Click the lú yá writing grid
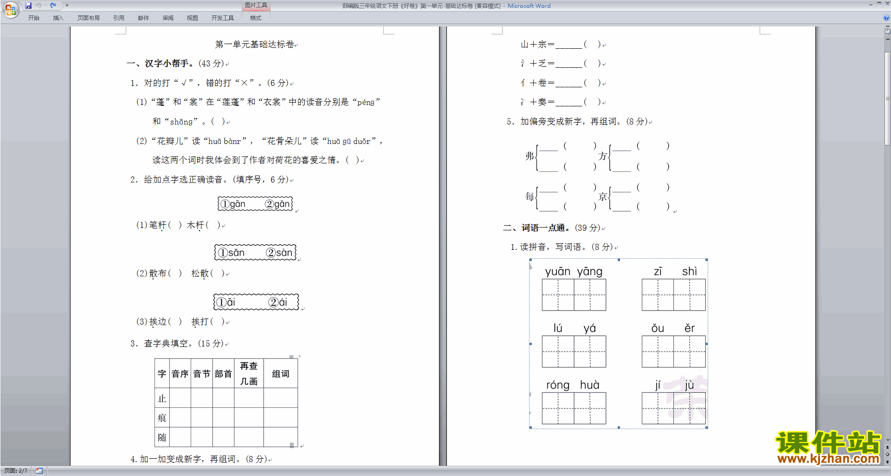891x476 pixels. (574, 352)
